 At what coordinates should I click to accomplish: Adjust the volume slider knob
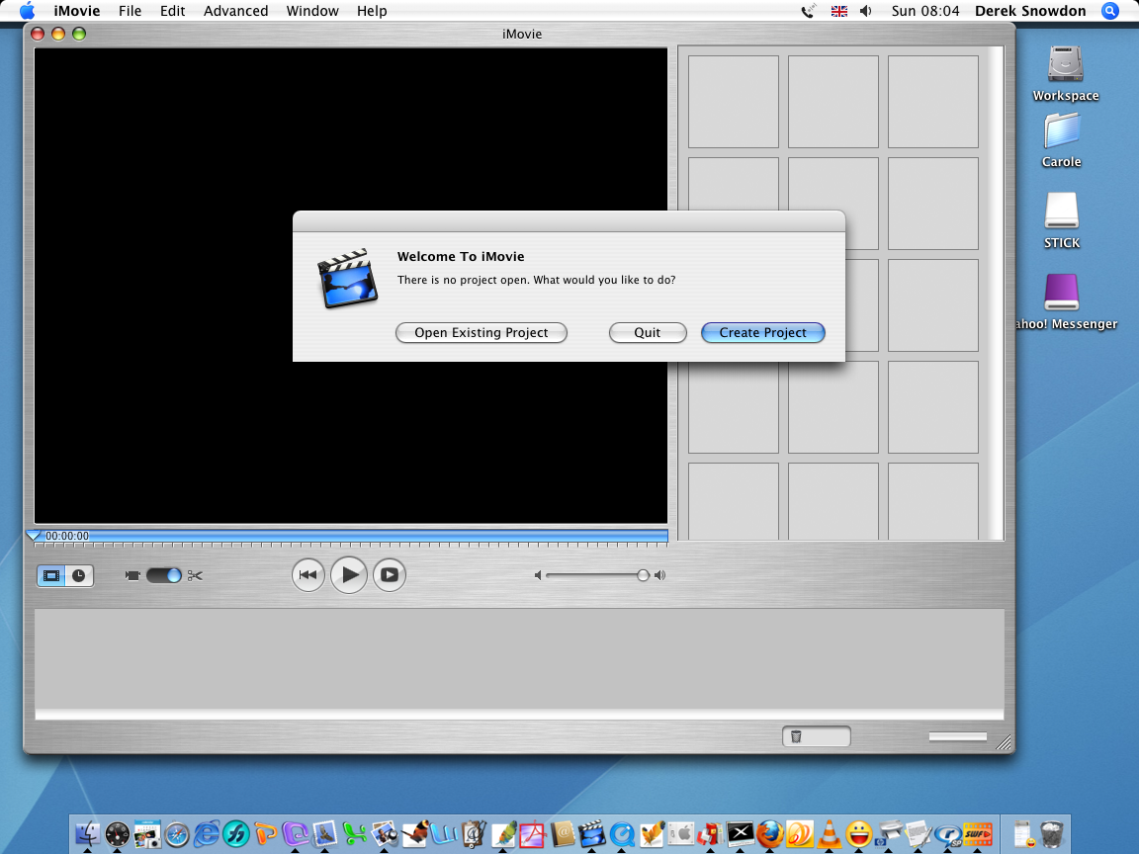[x=643, y=575]
